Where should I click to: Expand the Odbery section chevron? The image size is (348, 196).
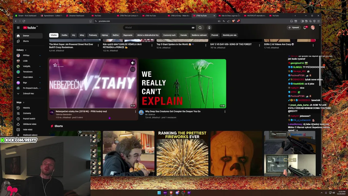click(x=26, y=50)
